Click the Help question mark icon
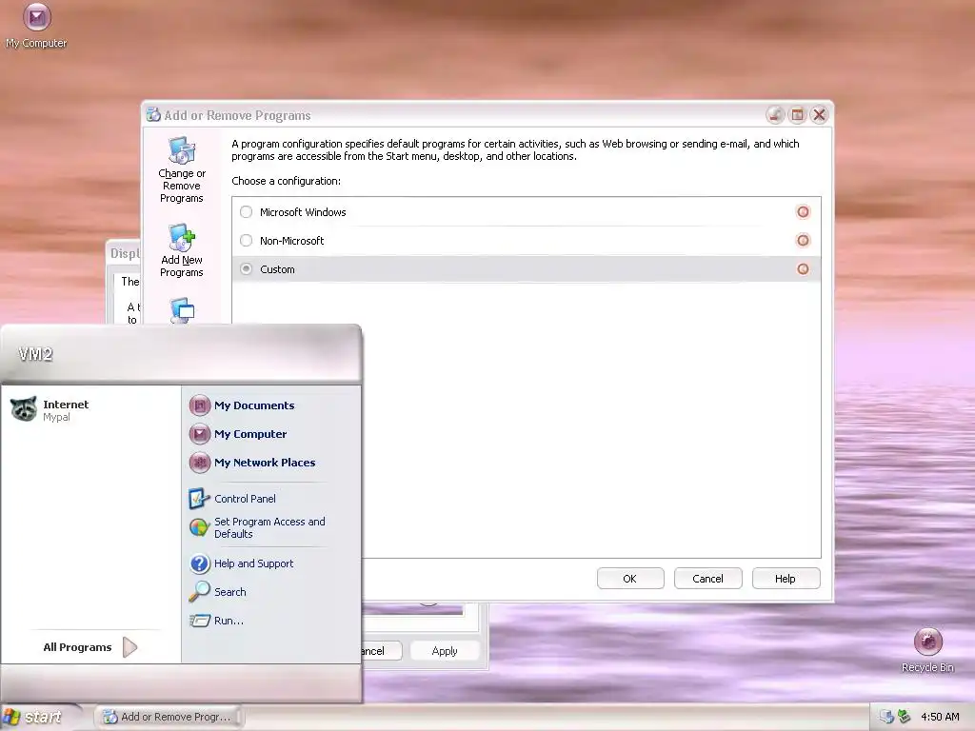This screenshot has height=731, width=975. click(x=200, y=563)
